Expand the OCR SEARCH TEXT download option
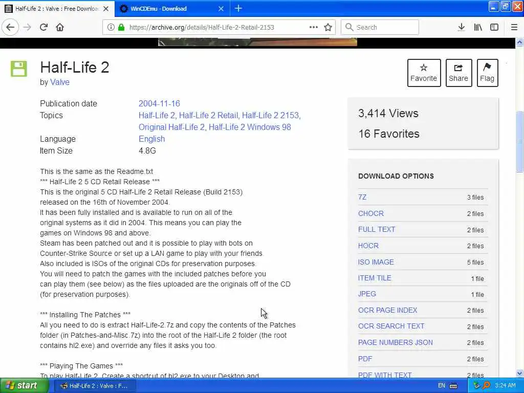This screenshot has height=393, width=524. [391, 326]
